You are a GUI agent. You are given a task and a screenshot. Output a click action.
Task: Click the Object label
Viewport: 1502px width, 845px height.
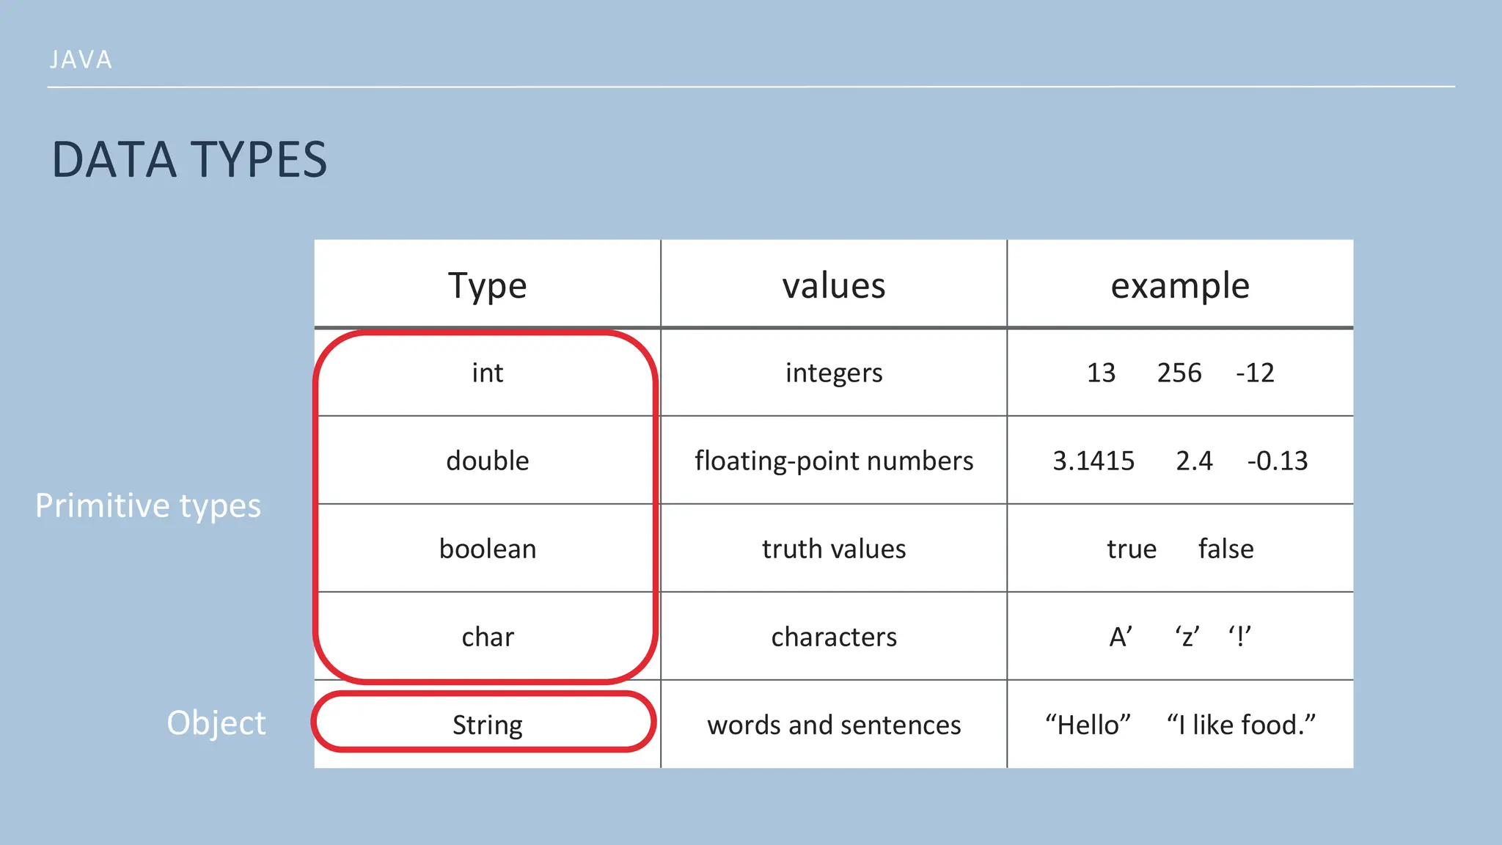(216, 723)
